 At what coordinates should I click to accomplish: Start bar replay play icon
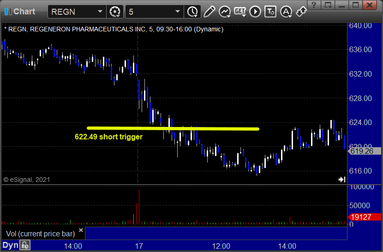coord(255,12)
